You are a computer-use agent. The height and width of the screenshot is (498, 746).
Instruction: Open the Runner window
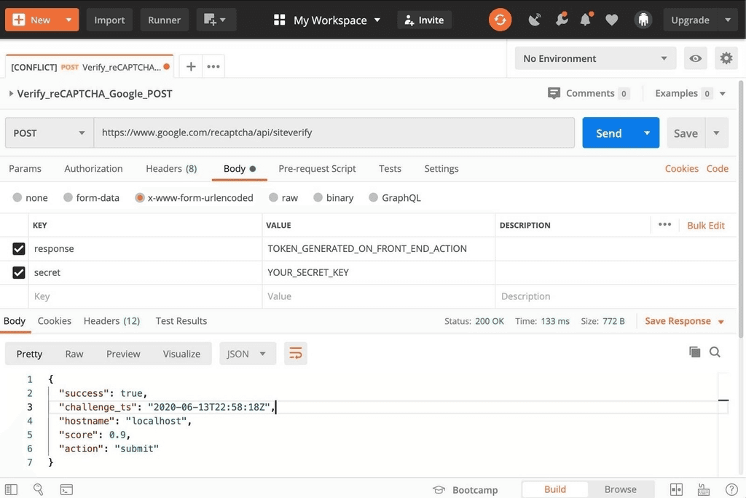point(164,20)
